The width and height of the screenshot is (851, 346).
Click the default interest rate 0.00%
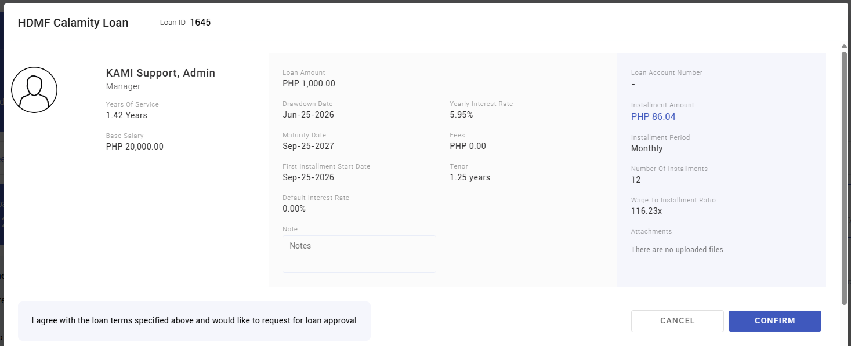pyautogui.click(x=294, y=209)
